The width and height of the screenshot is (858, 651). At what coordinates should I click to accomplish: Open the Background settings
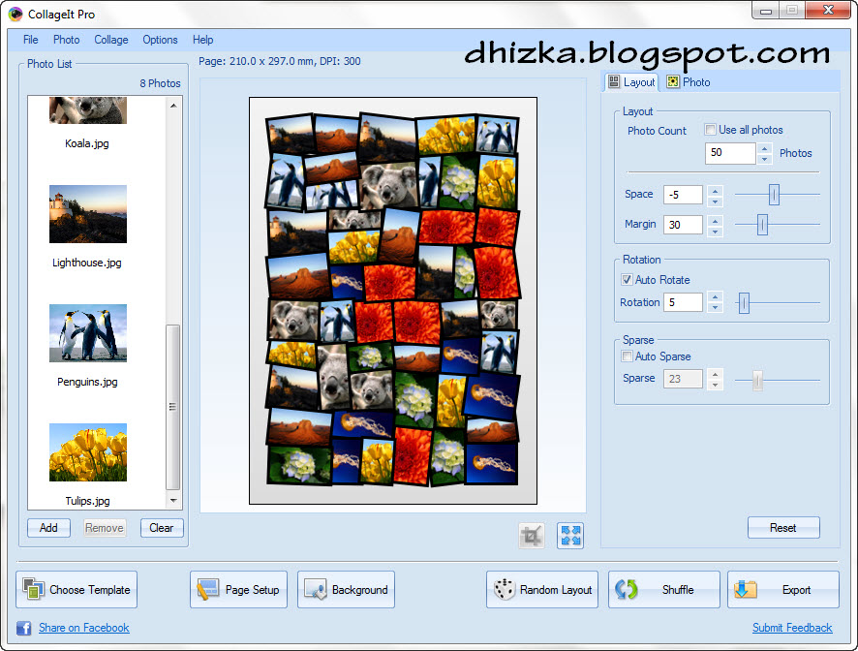346,589
